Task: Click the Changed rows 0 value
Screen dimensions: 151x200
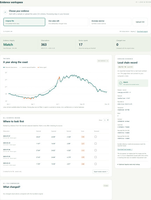Action: click(x=117, y=45)
